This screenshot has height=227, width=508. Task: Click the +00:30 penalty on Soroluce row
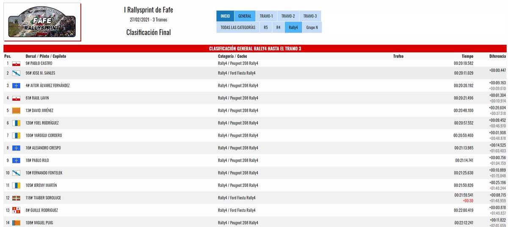(x=468, y=201)
